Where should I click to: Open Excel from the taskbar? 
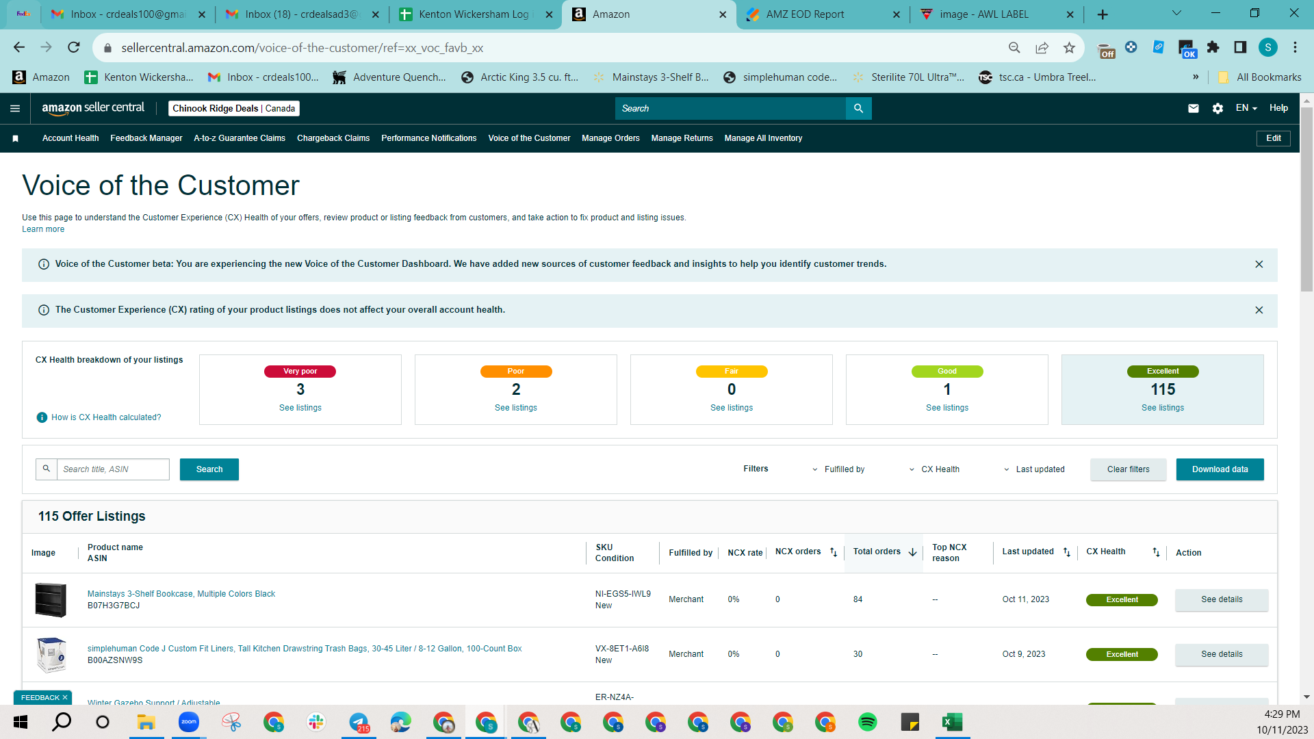point(953,722)
